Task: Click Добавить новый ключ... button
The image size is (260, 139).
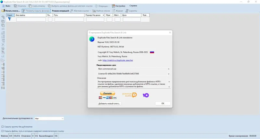Action: click(109, 103)
